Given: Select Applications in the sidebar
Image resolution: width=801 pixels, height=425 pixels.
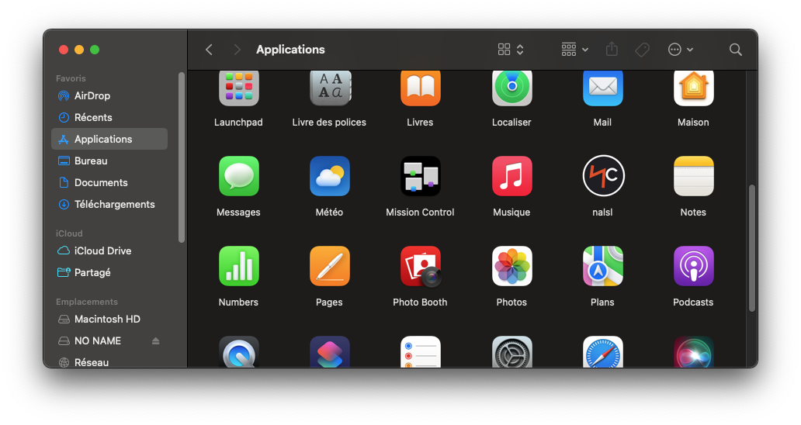Looking at the screenshot, I should (x=109, y=139).
